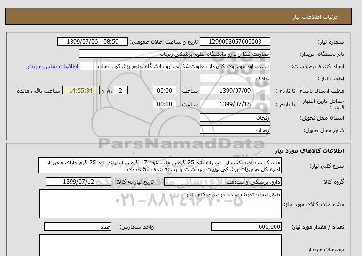Click need date field 1399/07/12
This screenshot has height=256, width=362.
(x=79, y=181)
